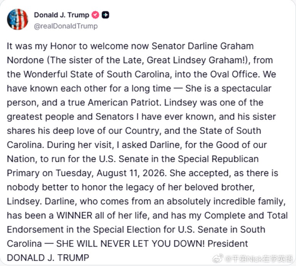Click 'SHE WILL NEVER LET YOU DOWN!' text
This screenshot has width=296, height=266.
(x=130, y=244)
